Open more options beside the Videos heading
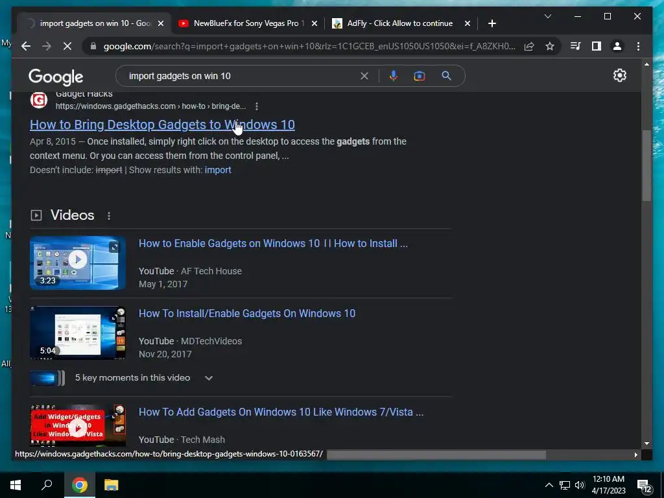This screenshot has height=498, width=664. 109,215
